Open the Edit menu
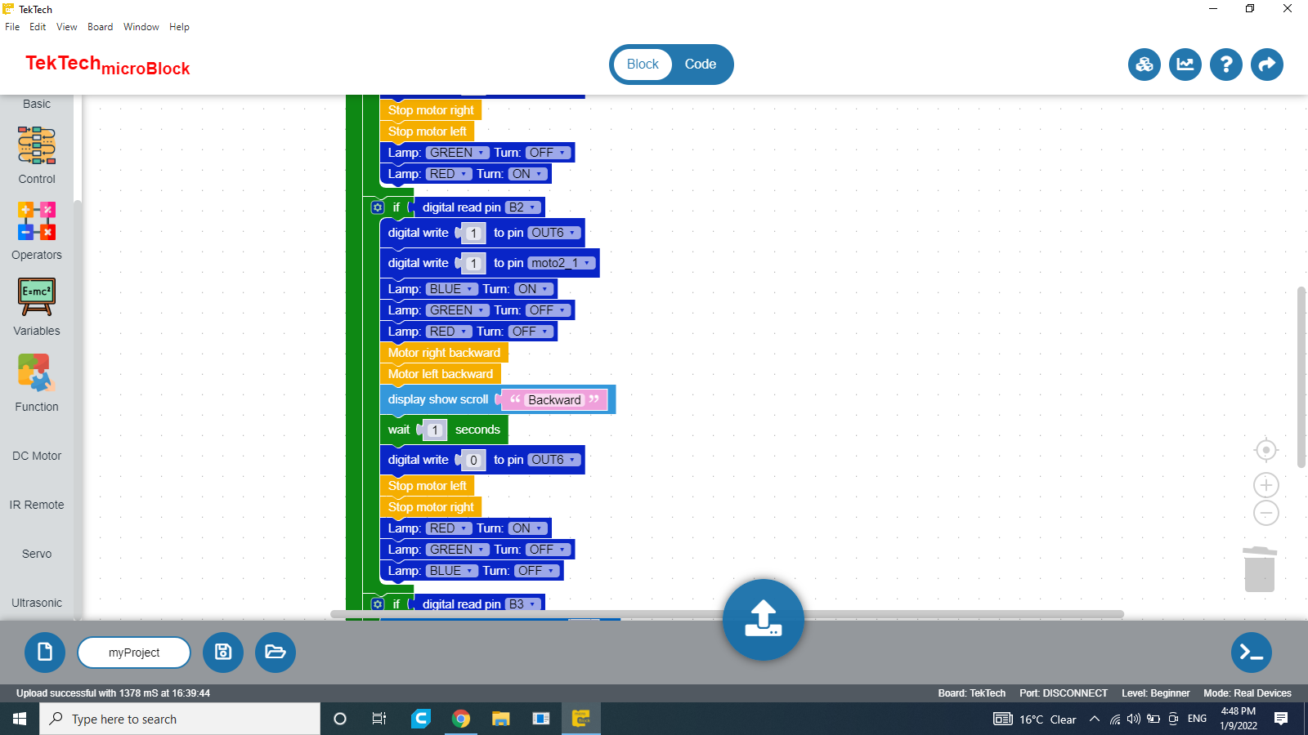Image resolution: width=1308 pixels, height=735 pixels. pos(38,27)
